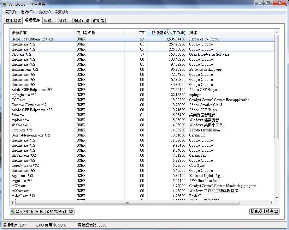Click vertical scrollbar up arrow
This screenshot has height=230, width=289.
[277, 32]
